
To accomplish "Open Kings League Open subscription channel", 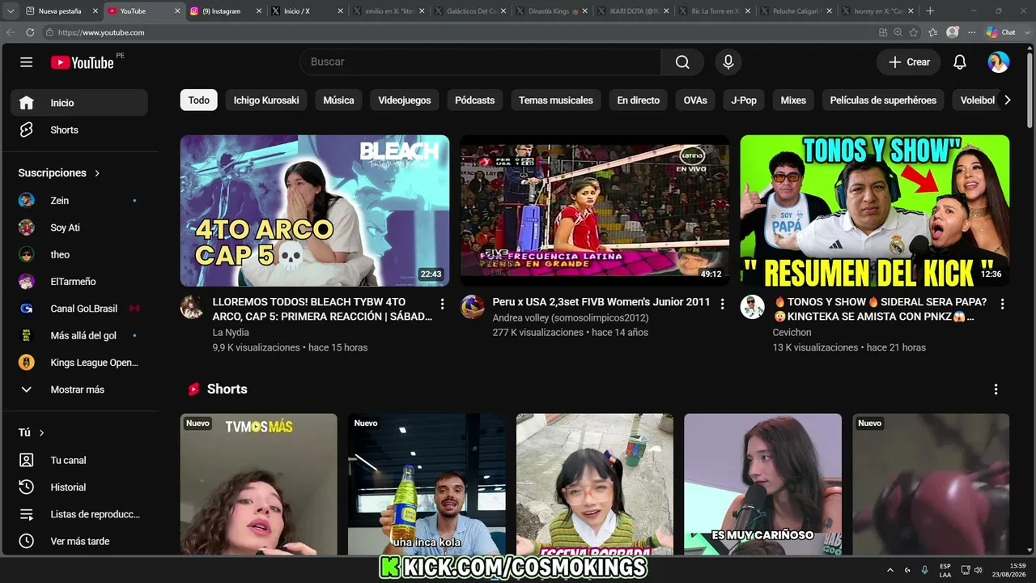I will pos(79,363).
